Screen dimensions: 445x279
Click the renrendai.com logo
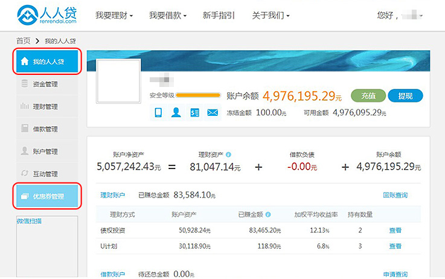click(x=47, y=15)
